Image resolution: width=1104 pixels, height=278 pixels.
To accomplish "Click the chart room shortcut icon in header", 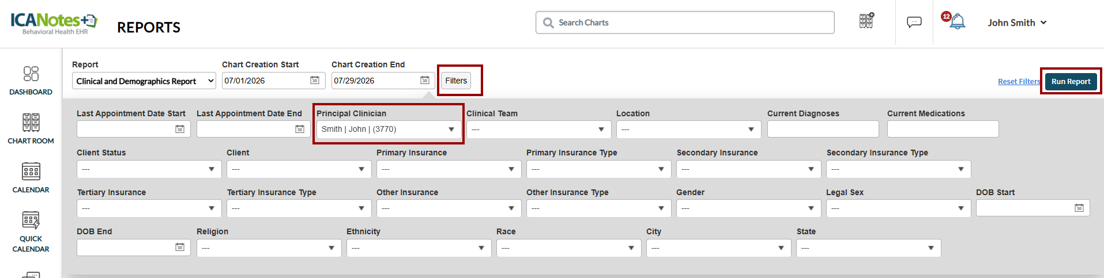I will click(x=866, y=21).
